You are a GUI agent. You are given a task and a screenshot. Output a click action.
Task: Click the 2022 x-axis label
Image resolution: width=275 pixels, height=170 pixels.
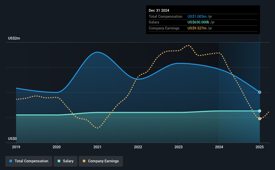[x=138, y=147]
